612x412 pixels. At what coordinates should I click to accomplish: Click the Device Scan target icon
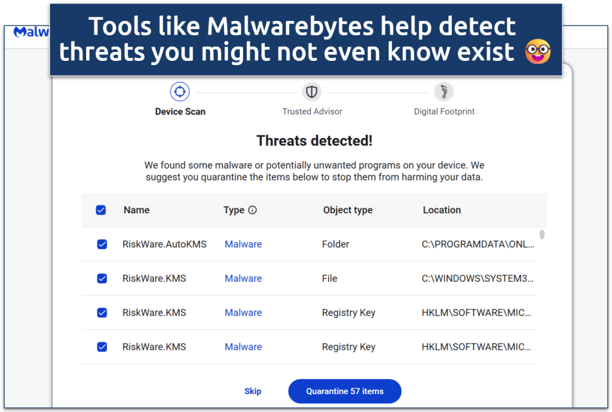click(180, 92)
